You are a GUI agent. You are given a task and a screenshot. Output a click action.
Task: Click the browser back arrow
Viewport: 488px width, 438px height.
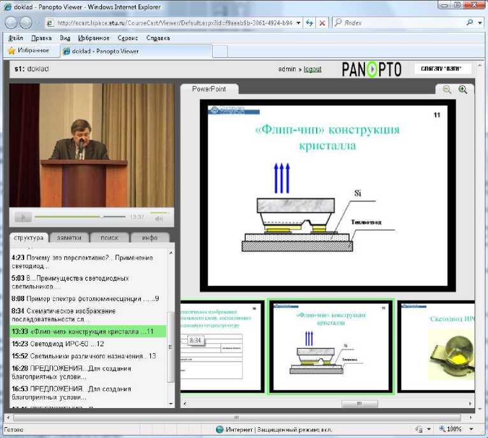pos(11,22)
